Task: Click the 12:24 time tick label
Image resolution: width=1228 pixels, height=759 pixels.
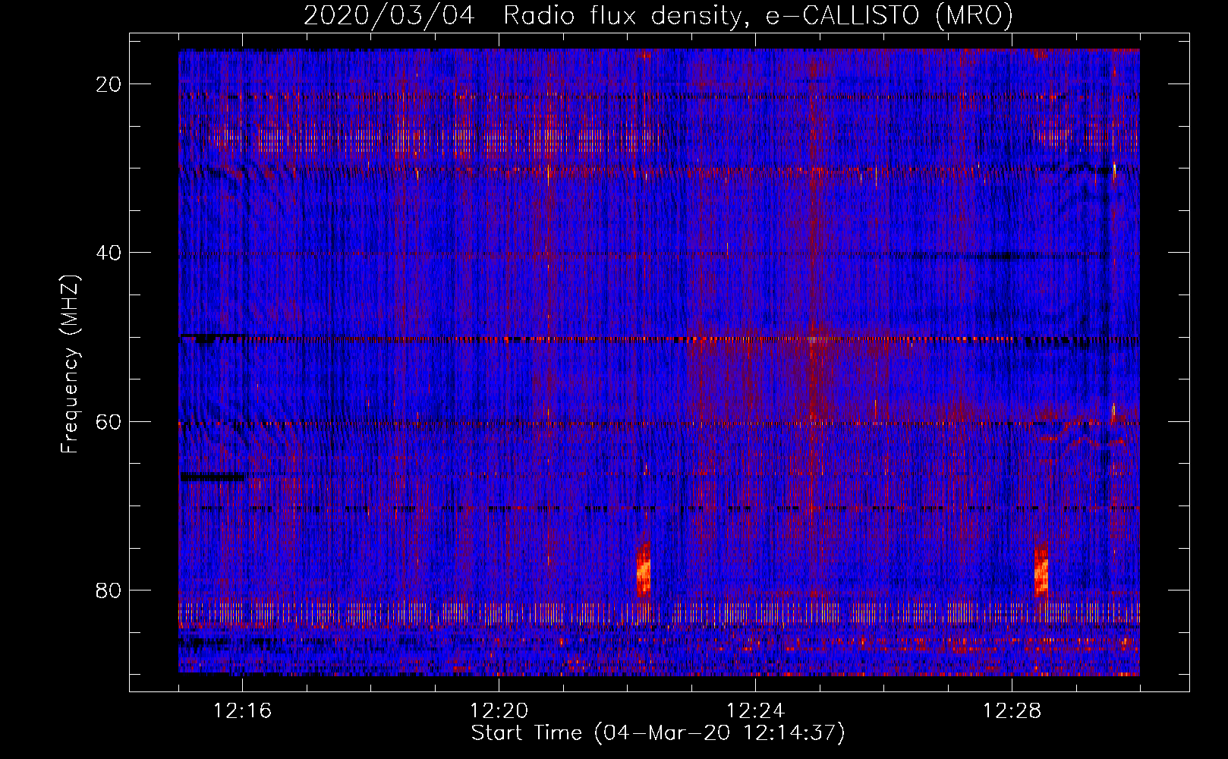Action: tap(756, 711)
